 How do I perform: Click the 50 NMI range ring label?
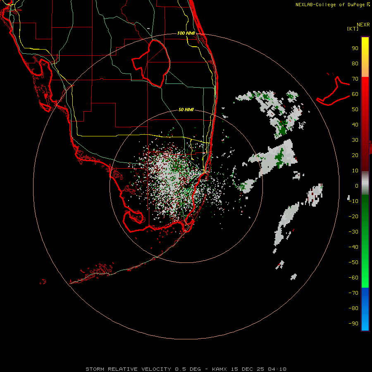coord(186,110)
